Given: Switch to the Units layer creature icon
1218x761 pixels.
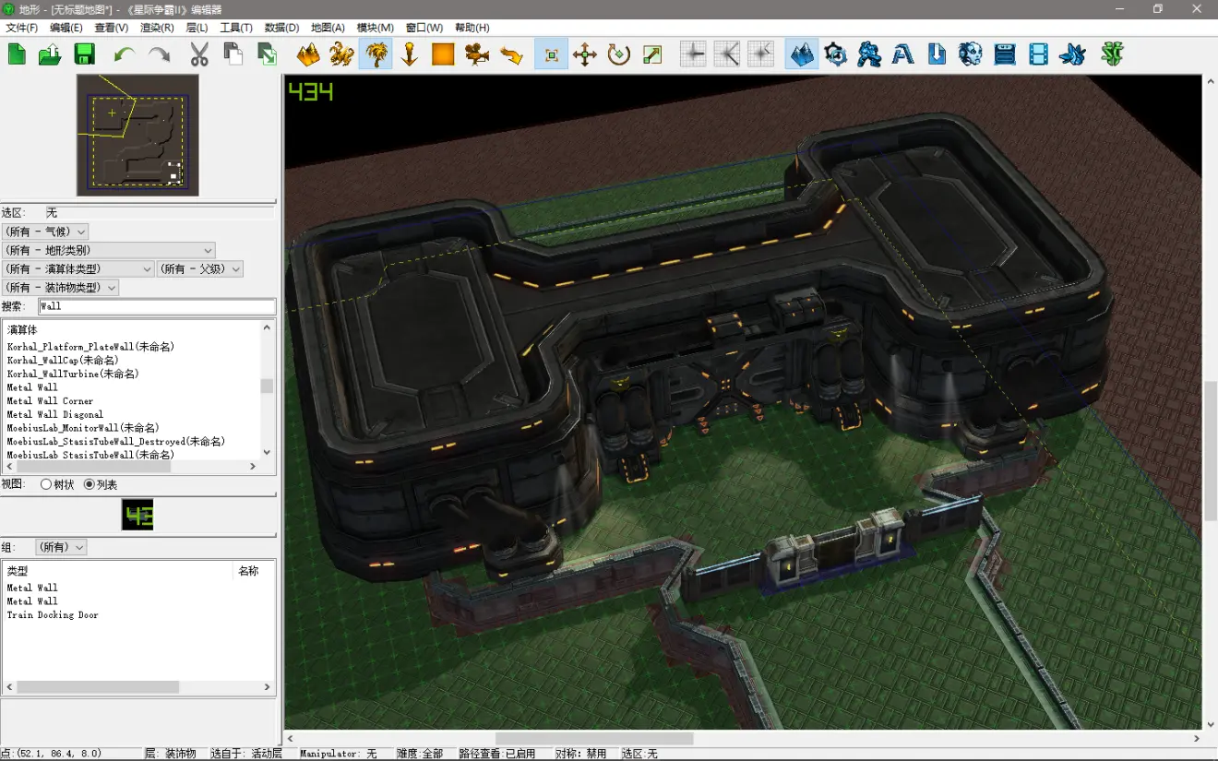Looking at the screenshot, I should pos(341,54).
